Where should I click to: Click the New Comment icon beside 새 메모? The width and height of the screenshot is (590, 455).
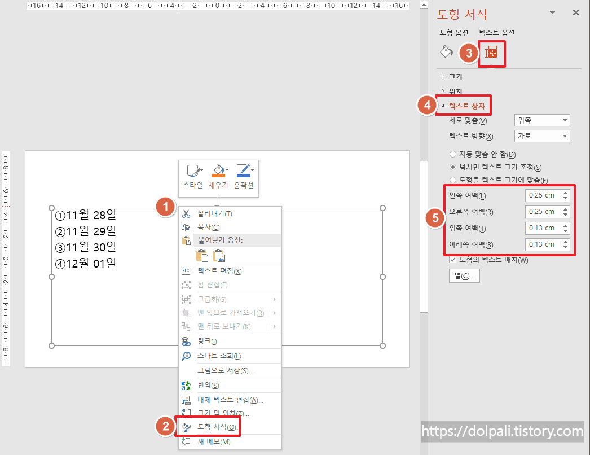click(x=186, y=442)
